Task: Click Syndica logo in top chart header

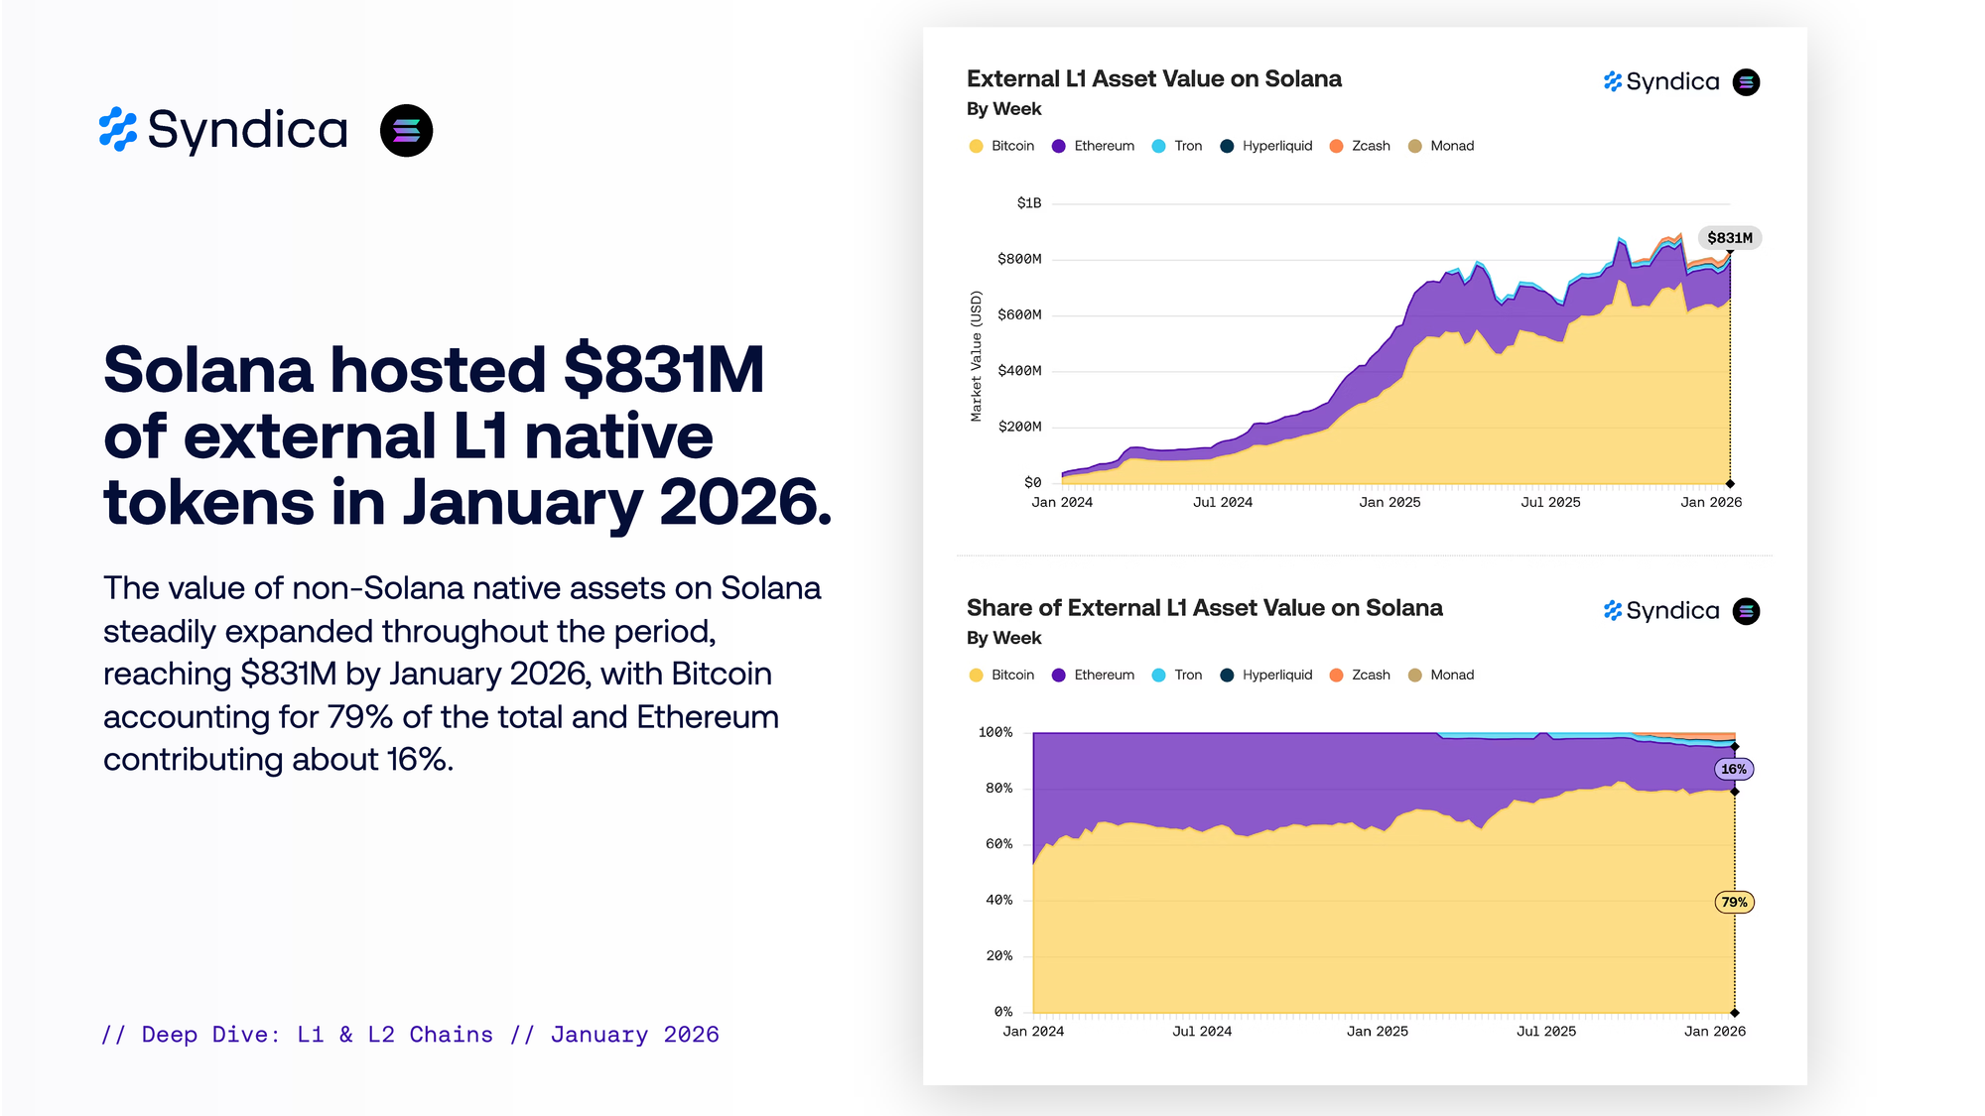Action: click(x=1661, y=82)
